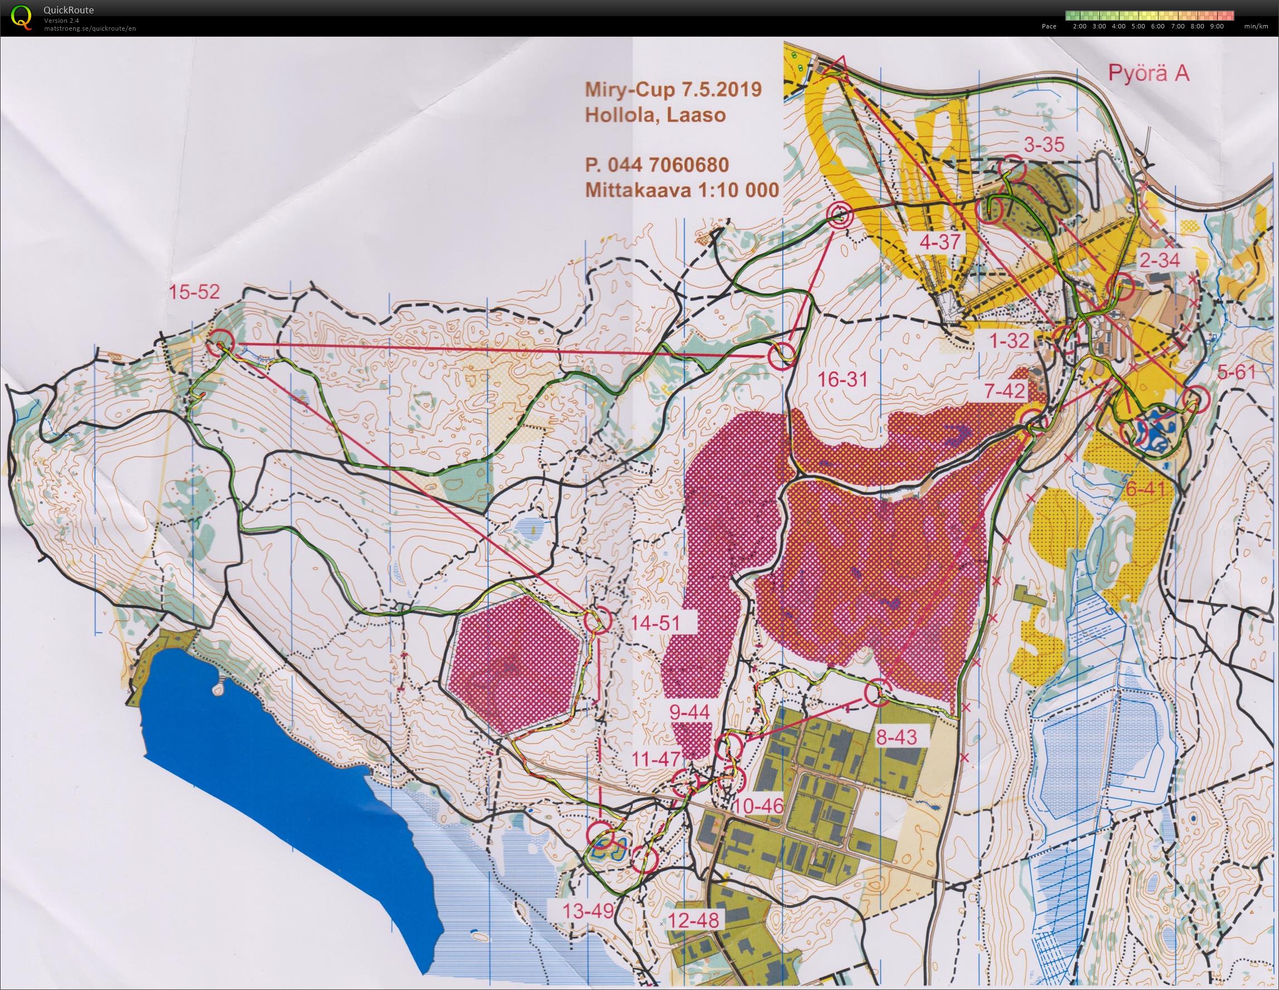Click control label 9-44
1279x990 pixels.
pyautogui.click(x=689, y=712)
